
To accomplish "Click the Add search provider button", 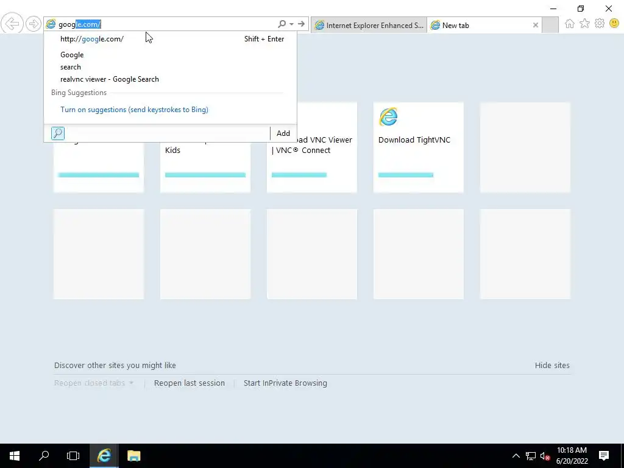I will [283, 133].
